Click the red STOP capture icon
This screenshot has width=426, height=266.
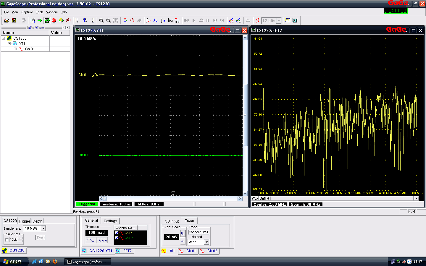coord(54,20)
